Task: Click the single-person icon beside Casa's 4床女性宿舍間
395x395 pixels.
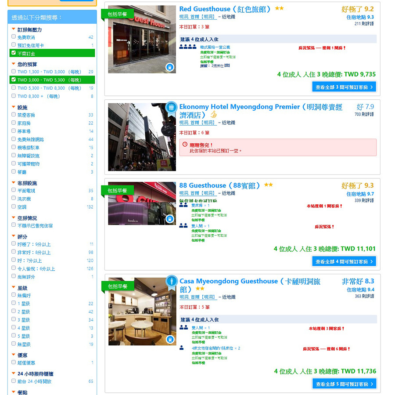Action: coord(182,348)
